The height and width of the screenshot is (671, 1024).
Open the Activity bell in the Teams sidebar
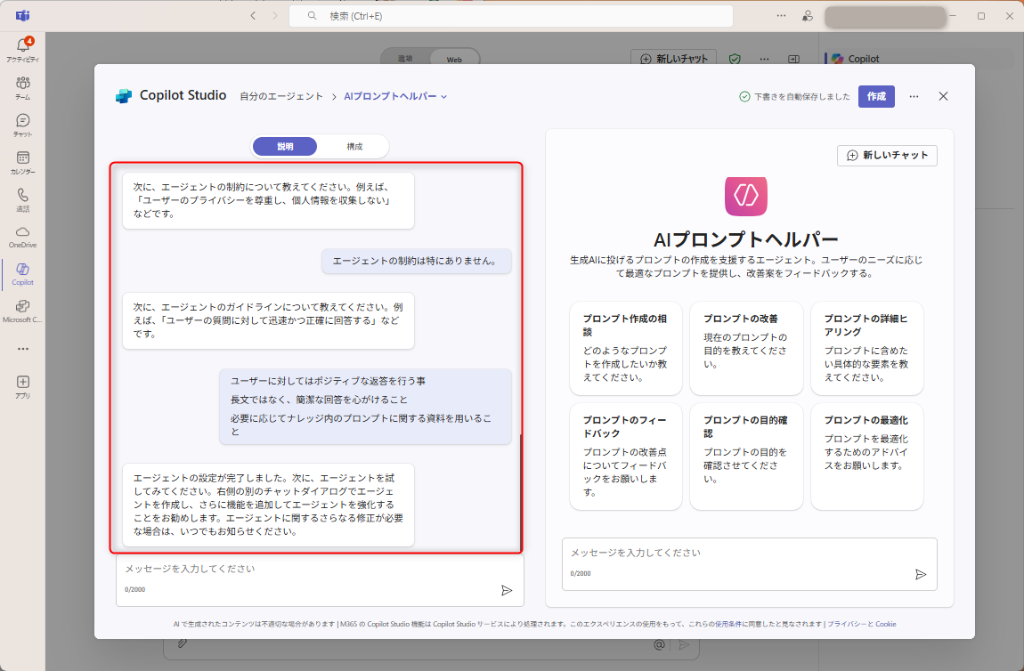[23, 49]
